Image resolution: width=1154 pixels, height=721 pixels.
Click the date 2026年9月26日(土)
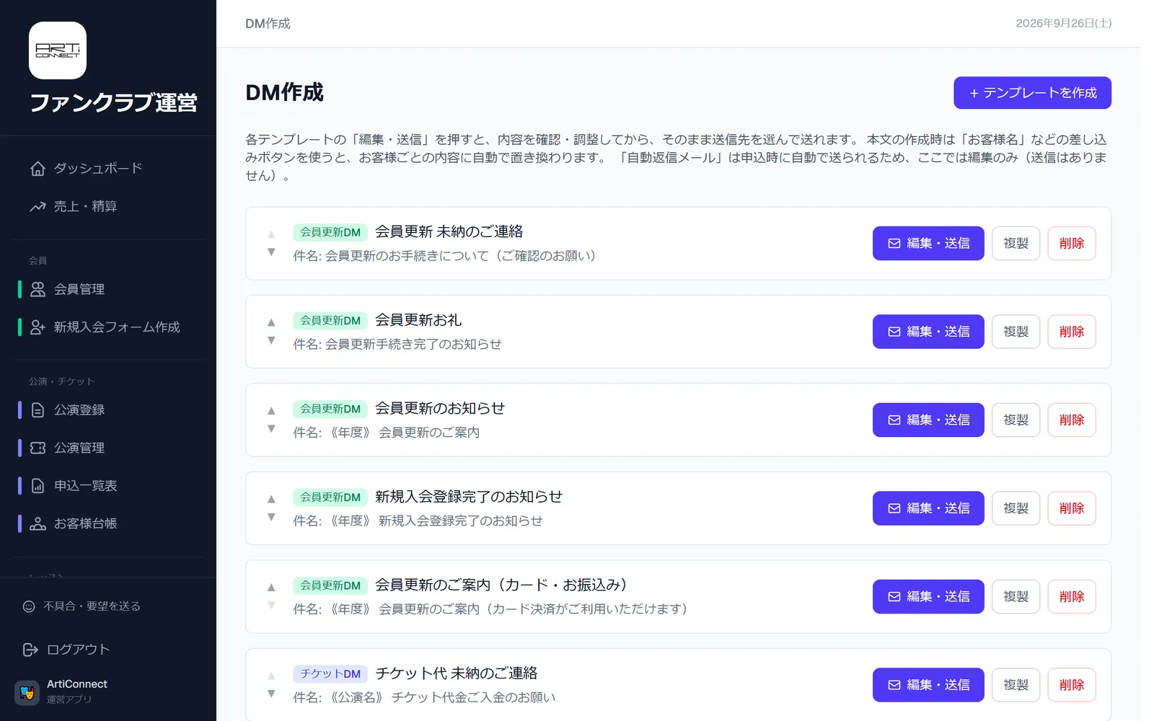click(1064, 23)
